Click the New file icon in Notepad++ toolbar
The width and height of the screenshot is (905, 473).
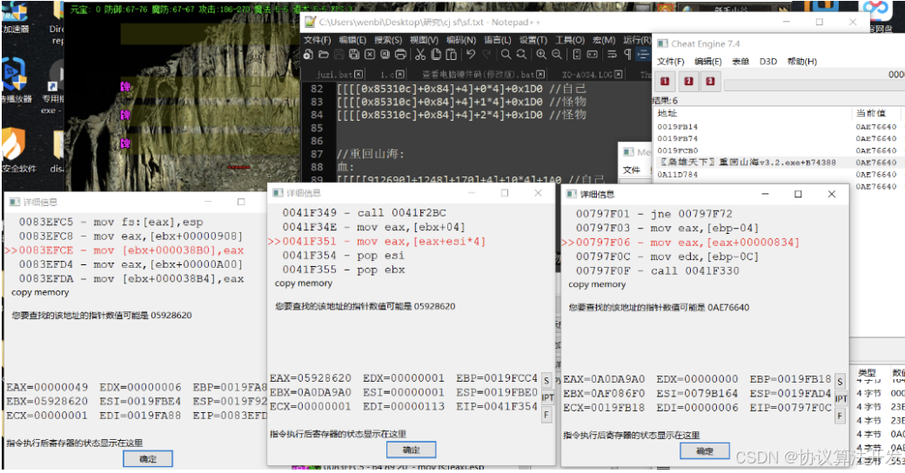(308, 54)
